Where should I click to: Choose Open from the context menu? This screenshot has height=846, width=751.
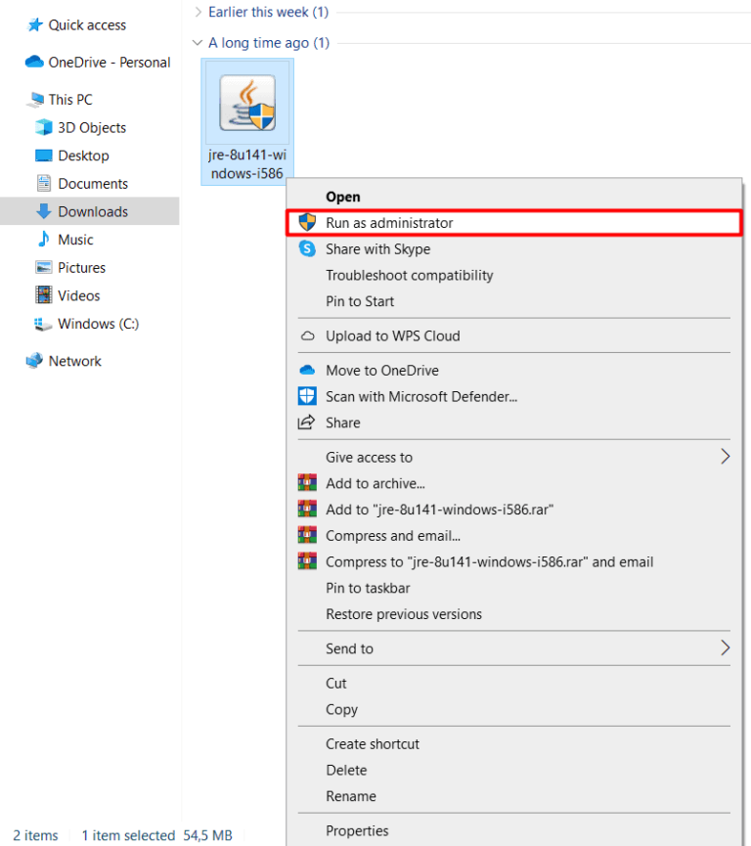click(x=513, y=197)
